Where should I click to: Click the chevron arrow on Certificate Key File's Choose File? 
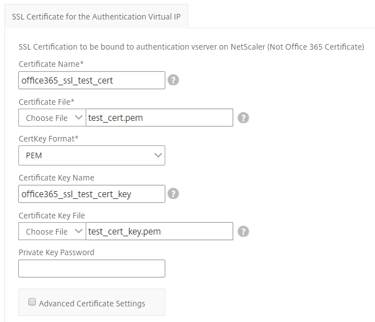(78, 231)
